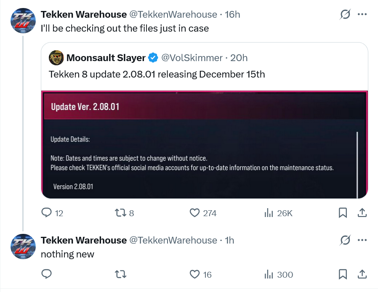
Task: Open more options menu on first tweet
Action: tap(362, 14)
